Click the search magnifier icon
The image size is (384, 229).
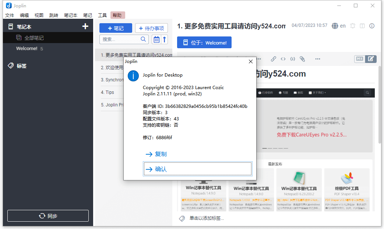tap(144, 39)
